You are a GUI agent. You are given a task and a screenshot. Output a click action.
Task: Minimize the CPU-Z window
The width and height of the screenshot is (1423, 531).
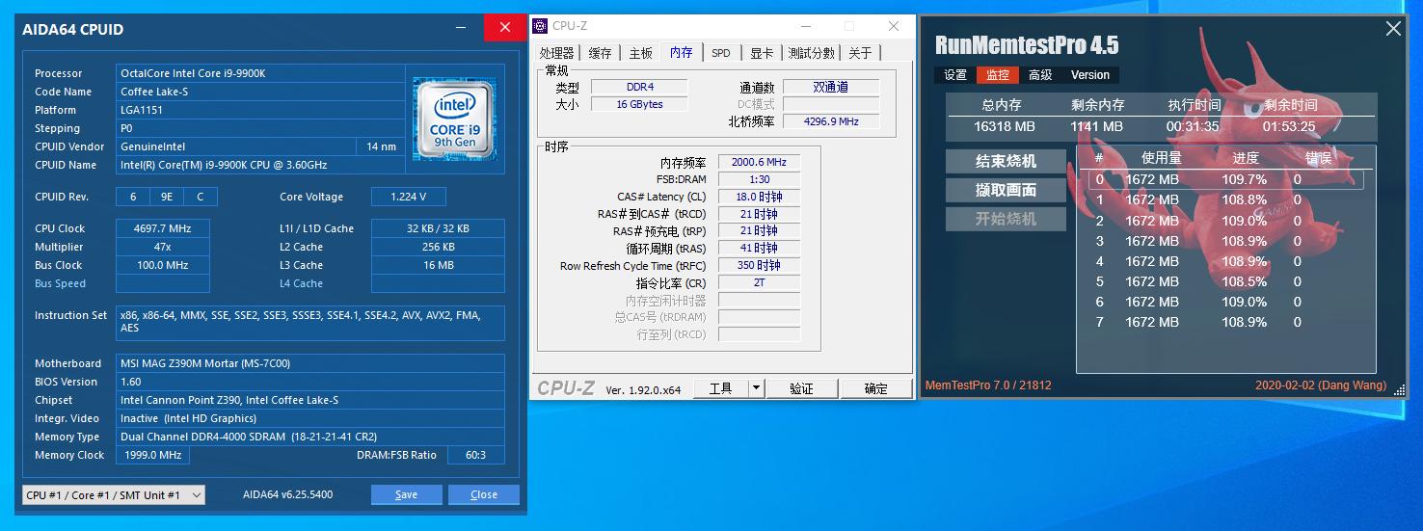[807, 26]
